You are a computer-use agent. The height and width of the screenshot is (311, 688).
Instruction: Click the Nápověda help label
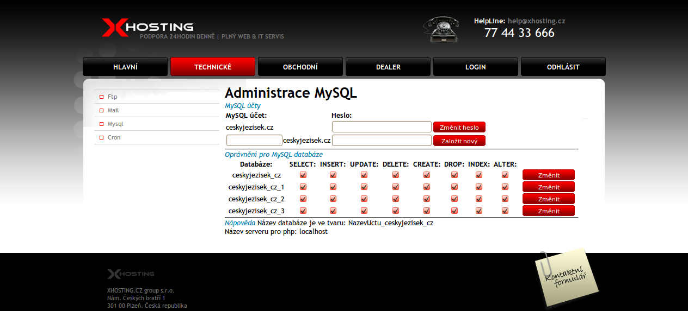pos(240,223)
